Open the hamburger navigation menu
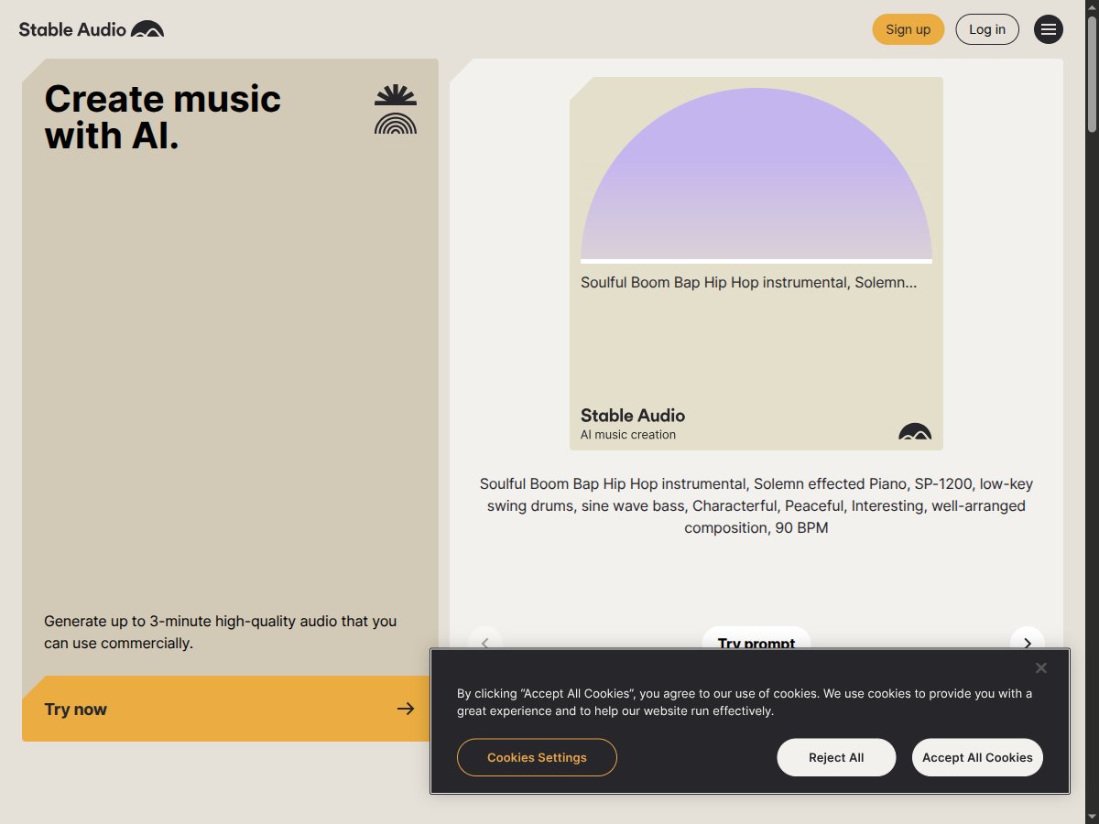 [1049, 28]
